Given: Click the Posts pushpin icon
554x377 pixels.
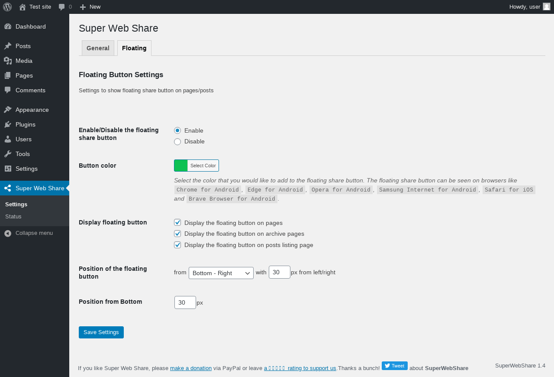Looking at the screenshot, I should pyautogui.click(x=8, y=46).
